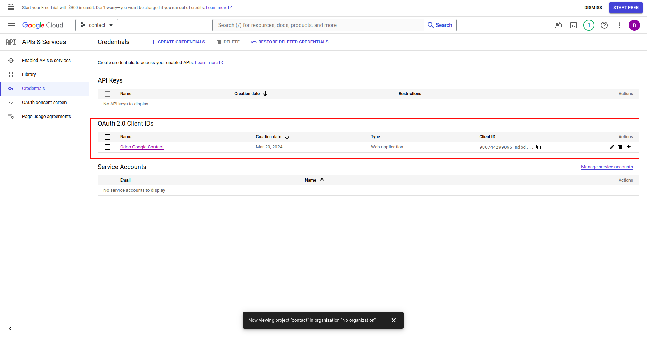Follow Learn more link about credentials
The image size is (647, 337).
click(209, 63)
